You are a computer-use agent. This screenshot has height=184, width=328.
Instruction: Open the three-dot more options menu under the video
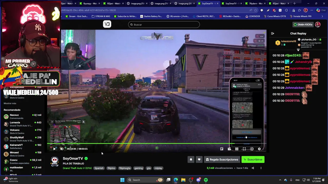pos(261,168)
